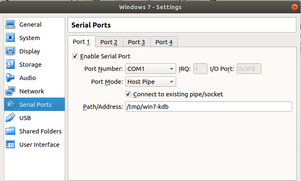Click the Shared Folders folder icon
The height and width of the screenshot is (181, 301).
10,131
